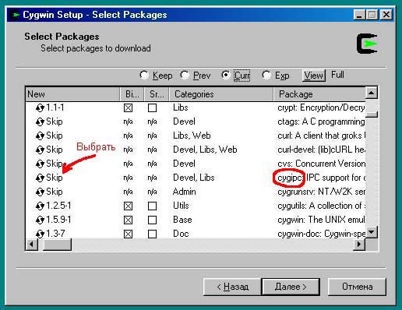Click Skip text in the ctags row
This screenshot has height=310, width=402.
pos(55,122)
